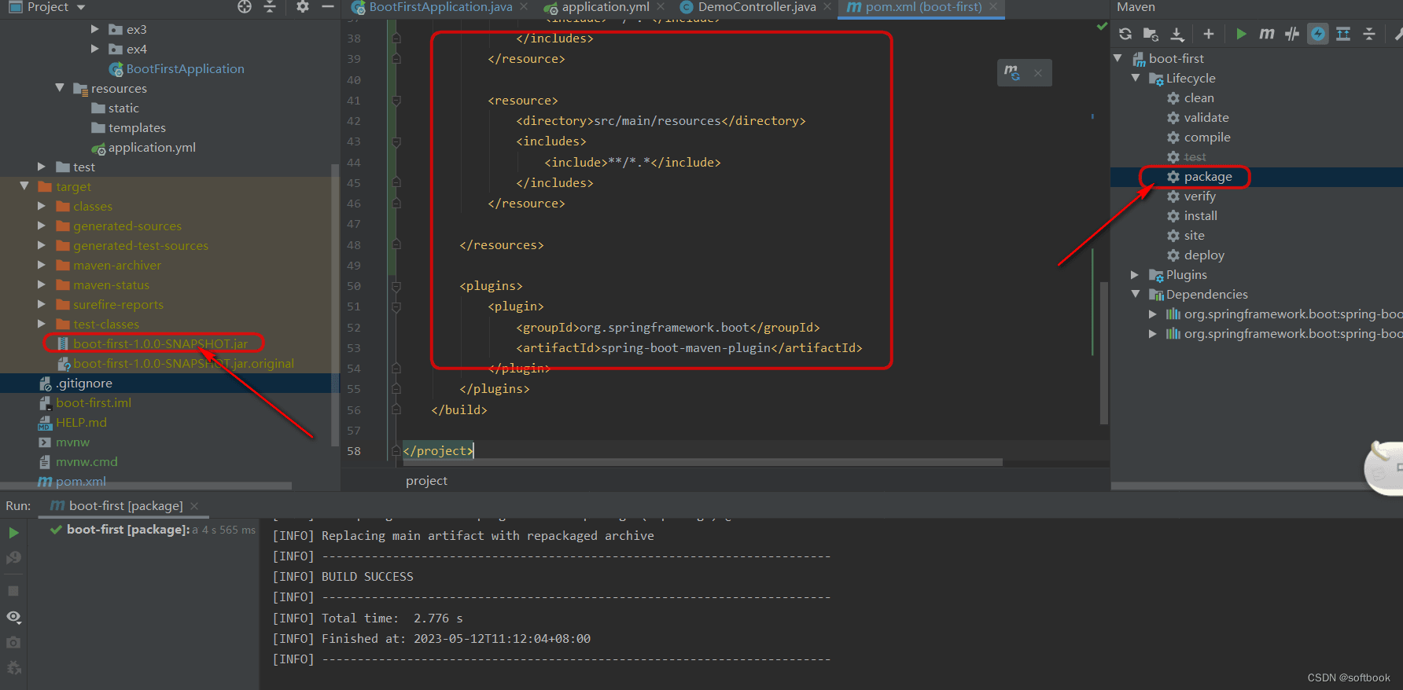This screenshot has height=690, width=1403.
Task: Rerun boot-first package in Run panel
Action: point(13,533)
